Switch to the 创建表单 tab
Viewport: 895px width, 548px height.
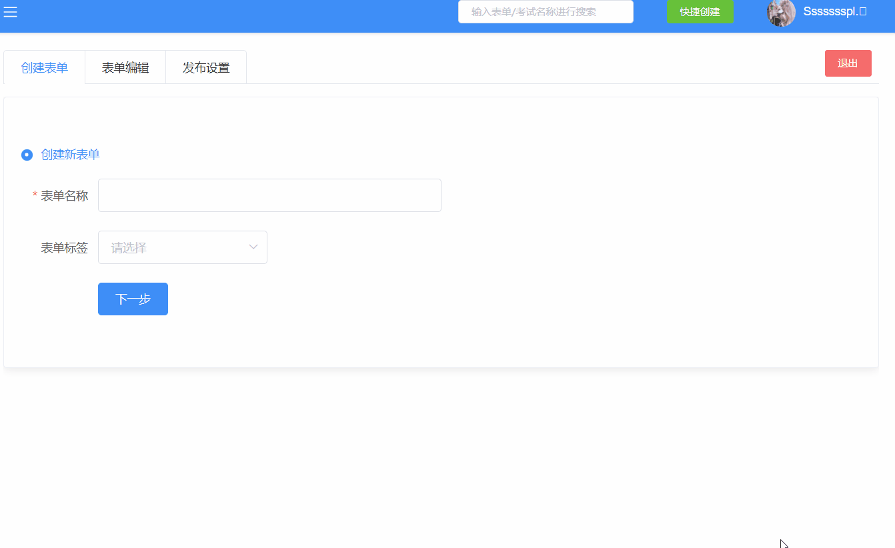click(x=45, y=67)
